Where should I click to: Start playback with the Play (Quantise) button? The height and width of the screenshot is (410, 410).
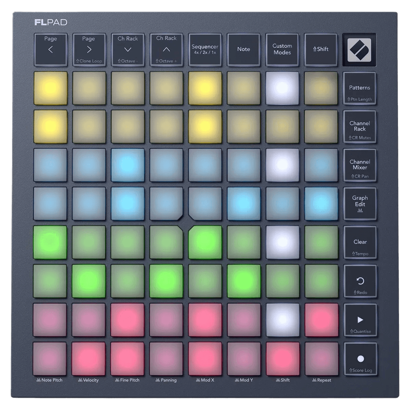[360, 320]
